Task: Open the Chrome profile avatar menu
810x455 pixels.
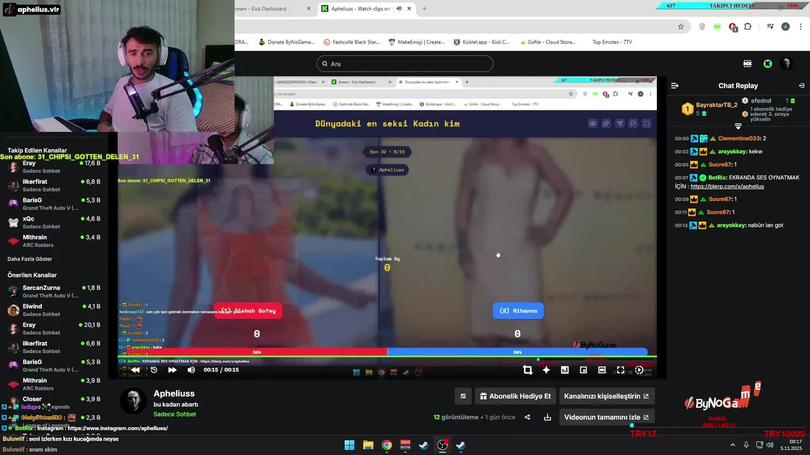Action: pos(785,27)
